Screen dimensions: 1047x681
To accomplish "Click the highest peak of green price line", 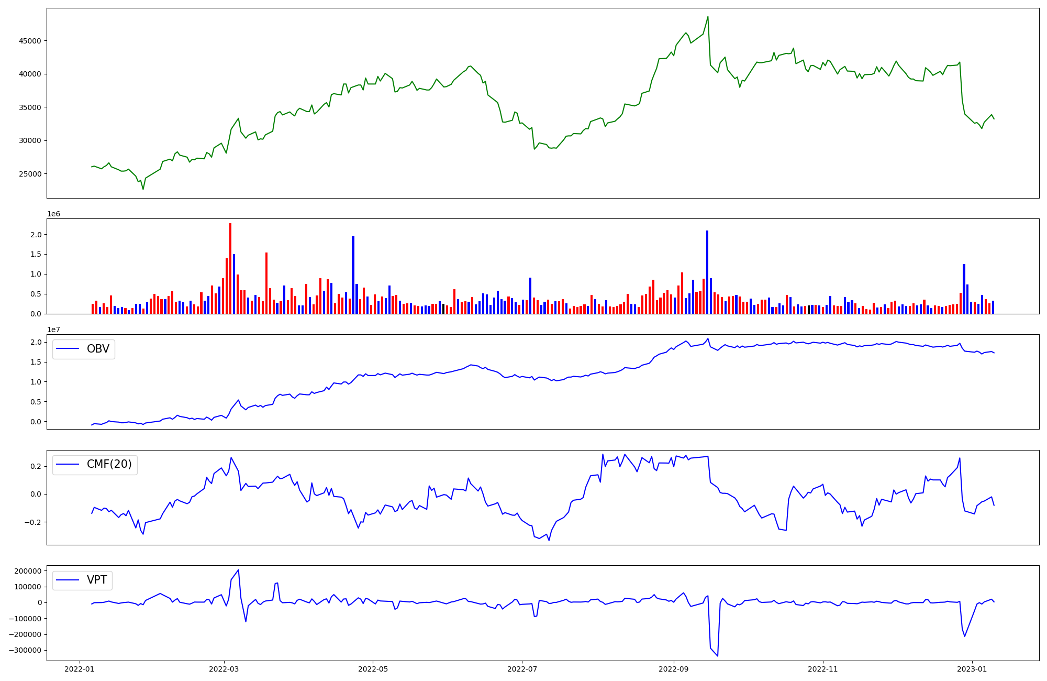I will pos(708,17).
